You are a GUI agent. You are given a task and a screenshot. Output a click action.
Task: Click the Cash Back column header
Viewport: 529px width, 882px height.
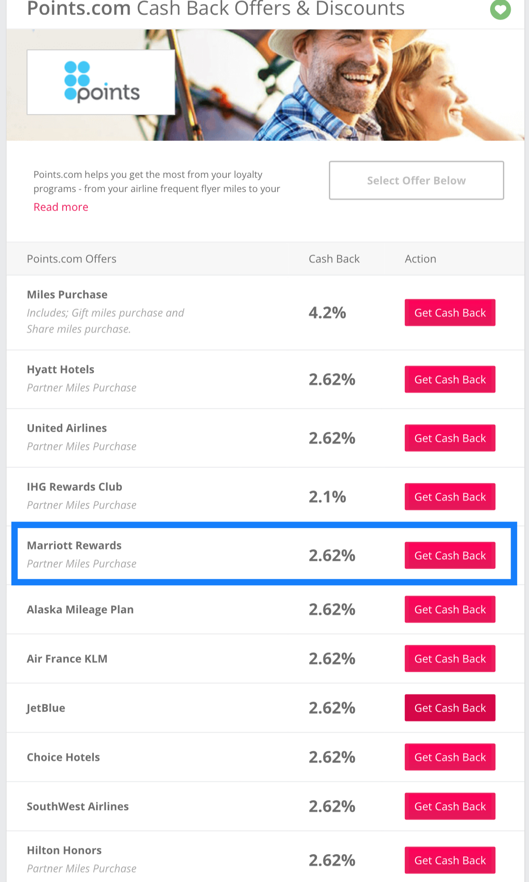click(x=334, y=259)
